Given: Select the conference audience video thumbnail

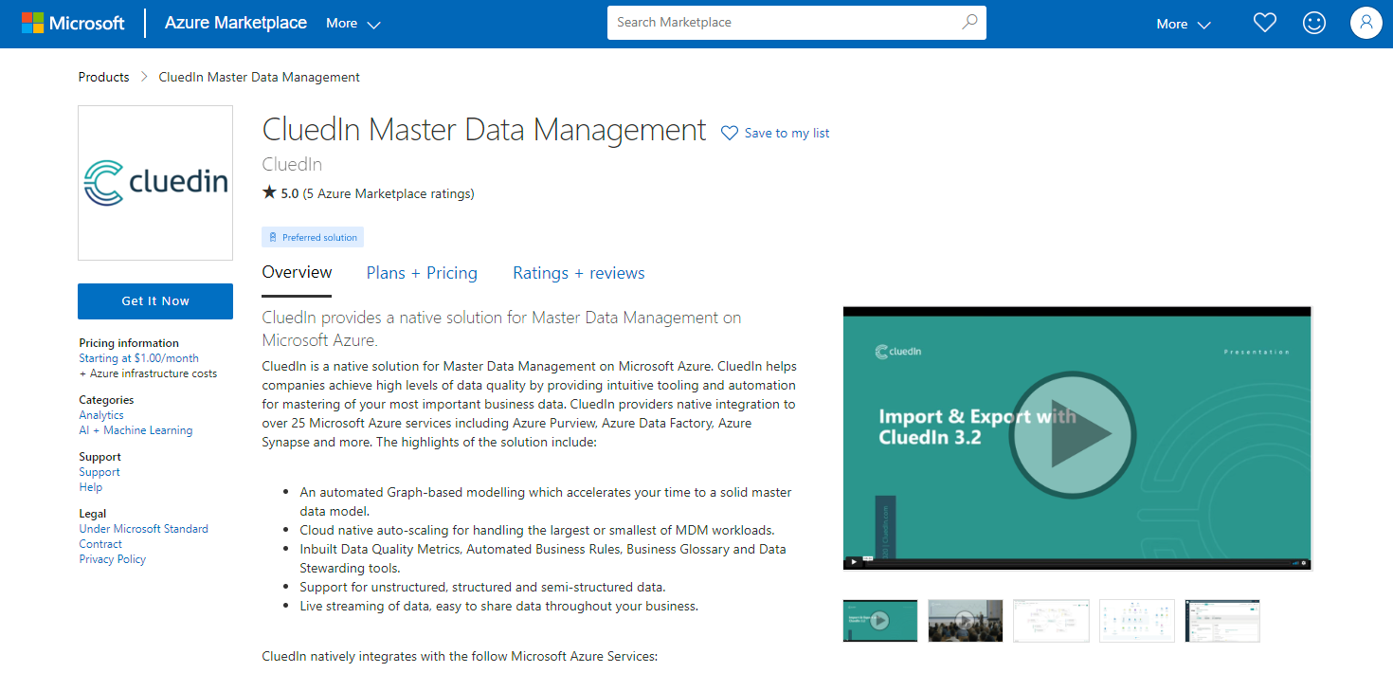Looking at the screenshot, I should [x=966, y=621].
